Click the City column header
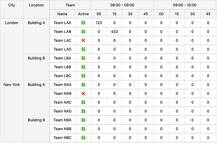 [x=11, y=9]
